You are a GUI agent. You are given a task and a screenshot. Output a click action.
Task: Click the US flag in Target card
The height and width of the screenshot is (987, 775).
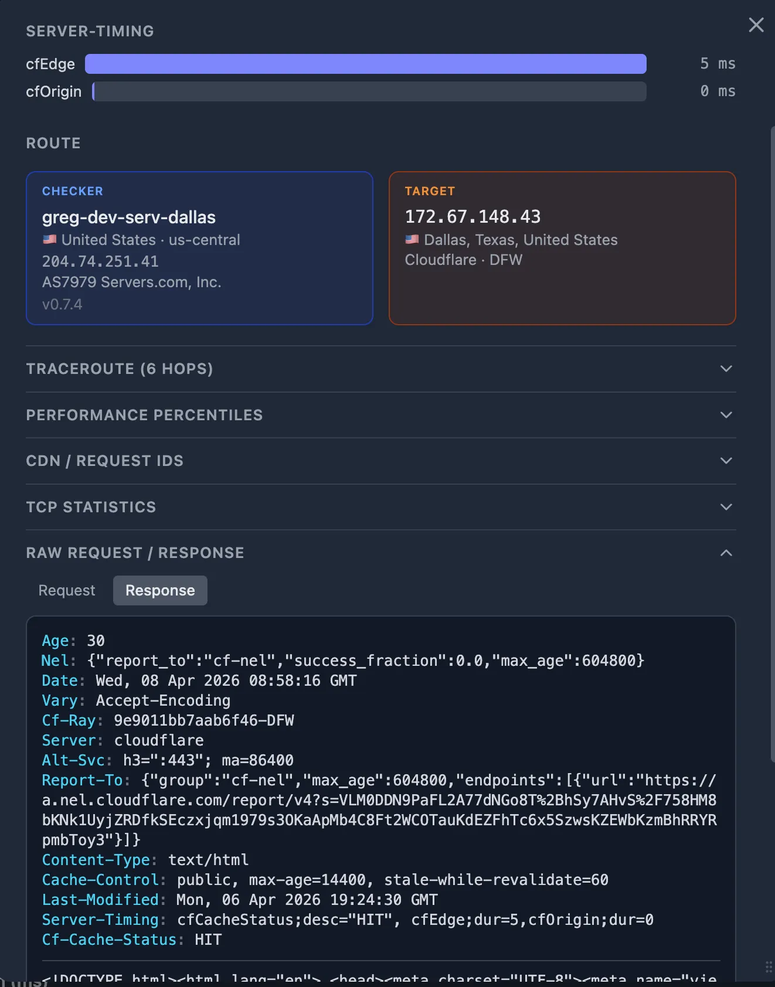412,240
